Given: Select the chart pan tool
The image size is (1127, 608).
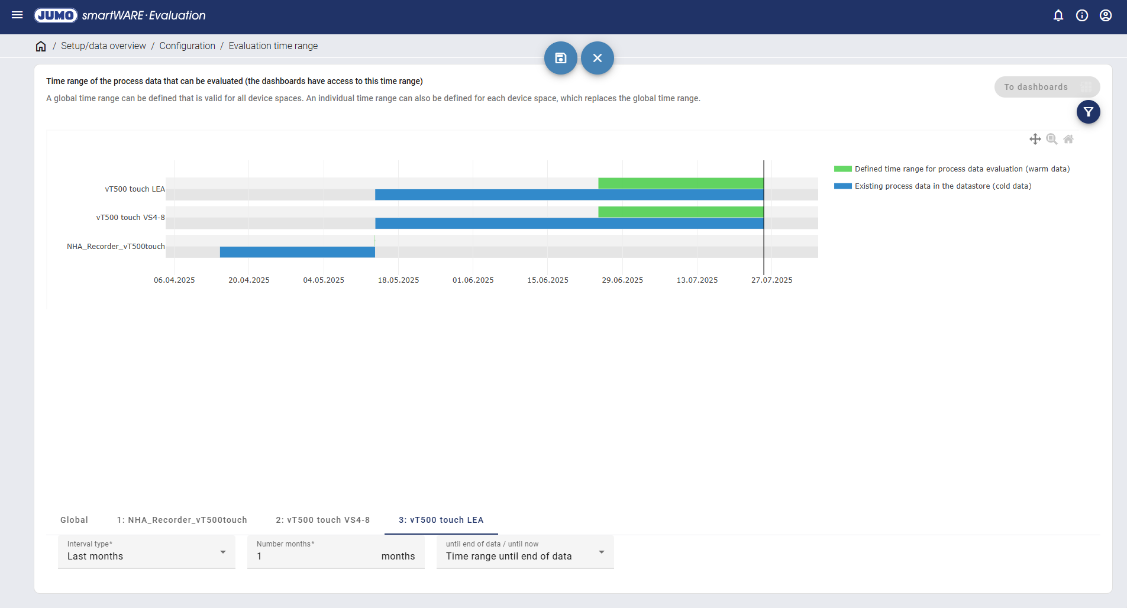Looking at the screenshot, I should [1035, 139].
